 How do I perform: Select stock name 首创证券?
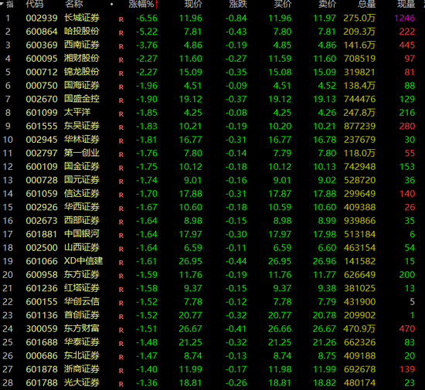(x=82, y=315)
